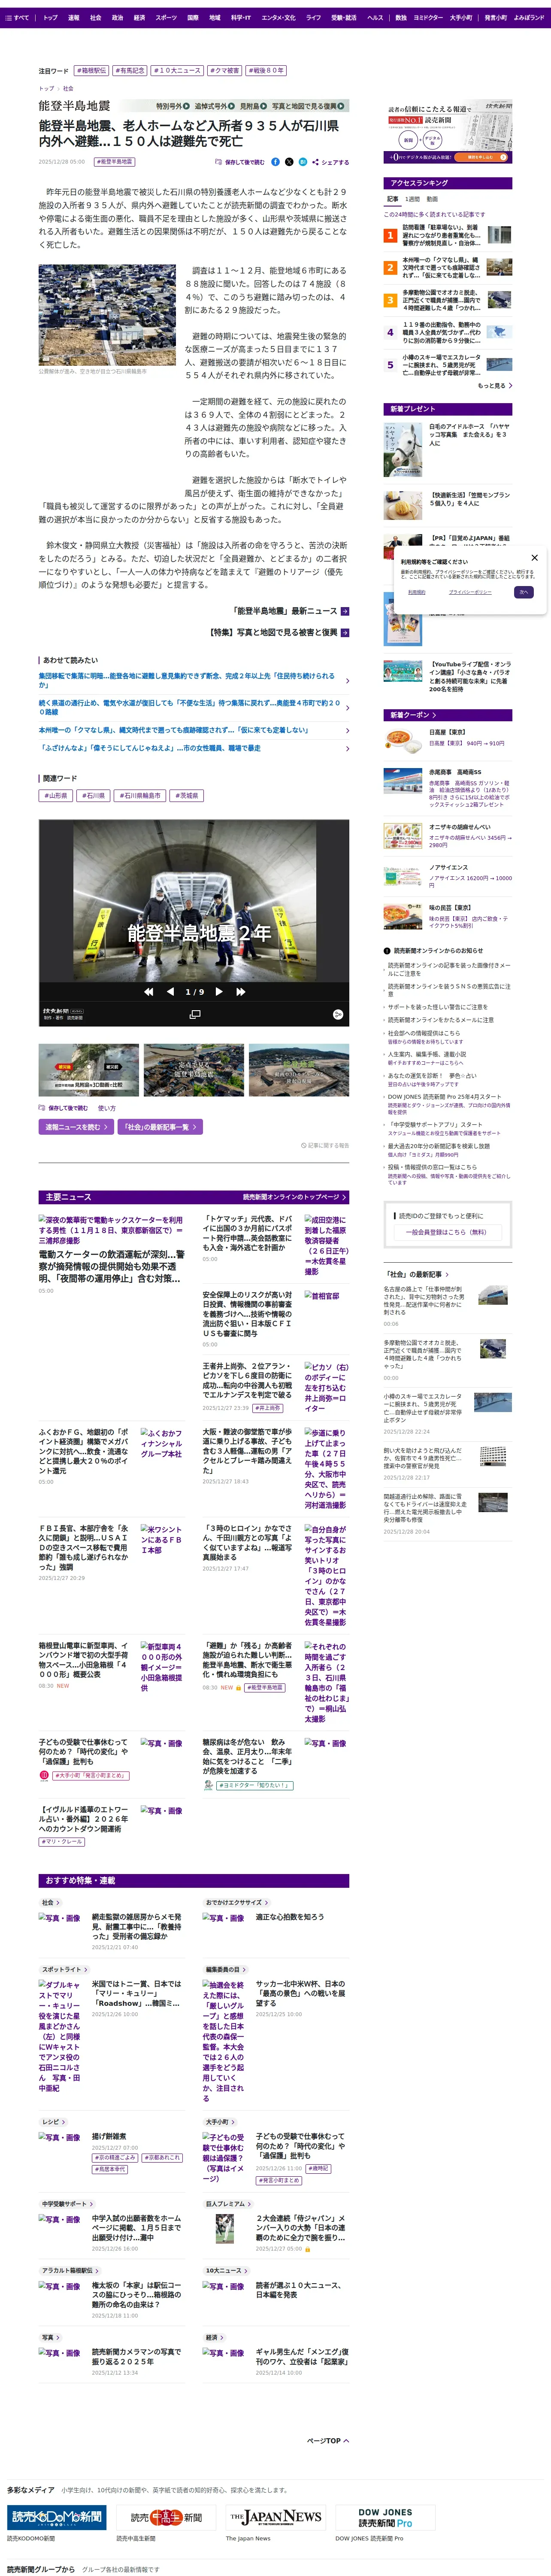Image resolution: width=551 pixels, height=2576 pixels.
Task: Click the round share icon on the slideshow
Action: [x=338, y=1014]
